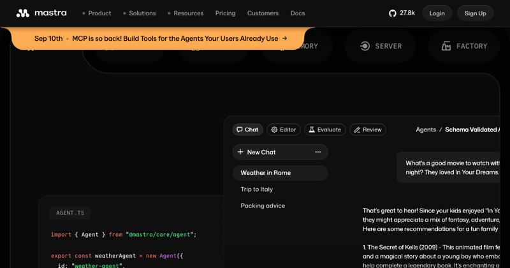Switch to the Review tab
The height and width of the screenshot is (268, 510).
point(368,130)
